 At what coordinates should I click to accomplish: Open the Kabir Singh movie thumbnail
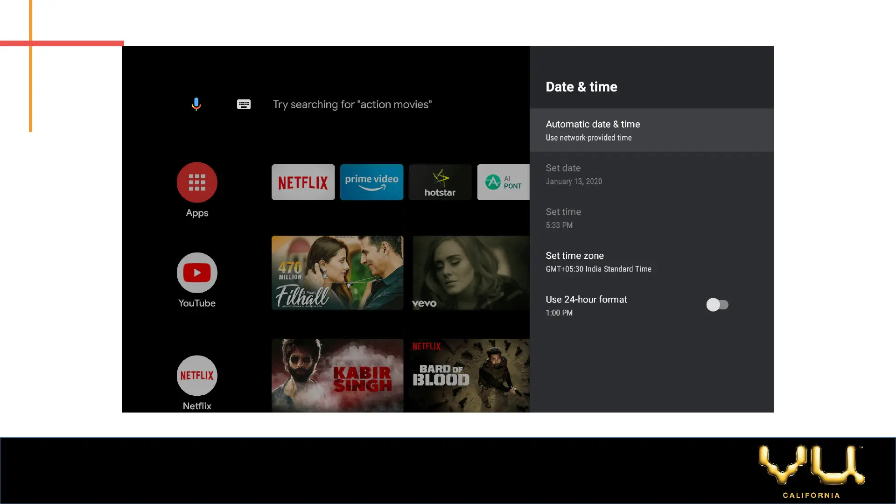pos(337,375)
